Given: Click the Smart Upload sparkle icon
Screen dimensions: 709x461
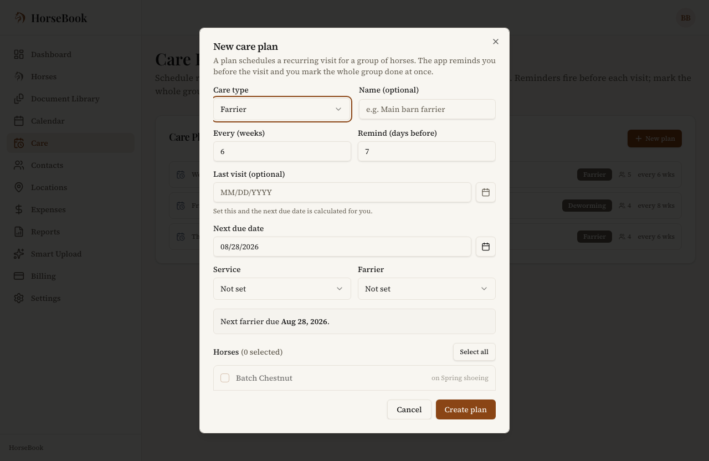Looking at the screenshot, I should point(19,254).
